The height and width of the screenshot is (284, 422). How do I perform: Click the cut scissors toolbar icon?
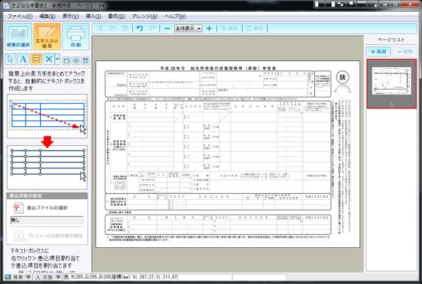click(x=101, y=28)
